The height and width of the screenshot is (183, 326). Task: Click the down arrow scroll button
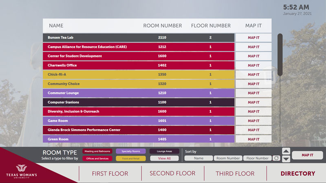(x=286, y=159)
